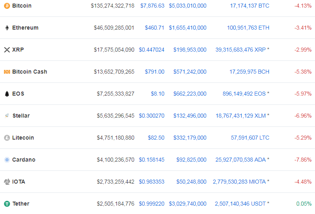The image size is (315, 214).
Task: Click EOS volume $662,223,000
Action: 190,94
